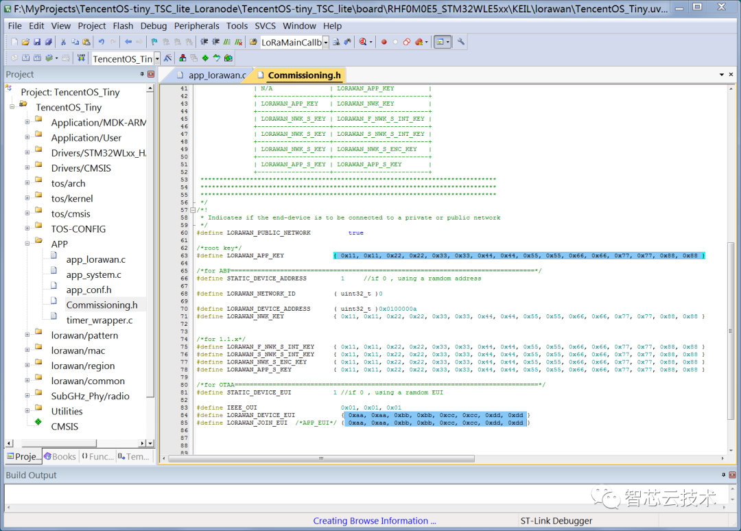Click the Kill All Breakpoints icon
This screenshot has width=741, height=531.
coord(419,42)
